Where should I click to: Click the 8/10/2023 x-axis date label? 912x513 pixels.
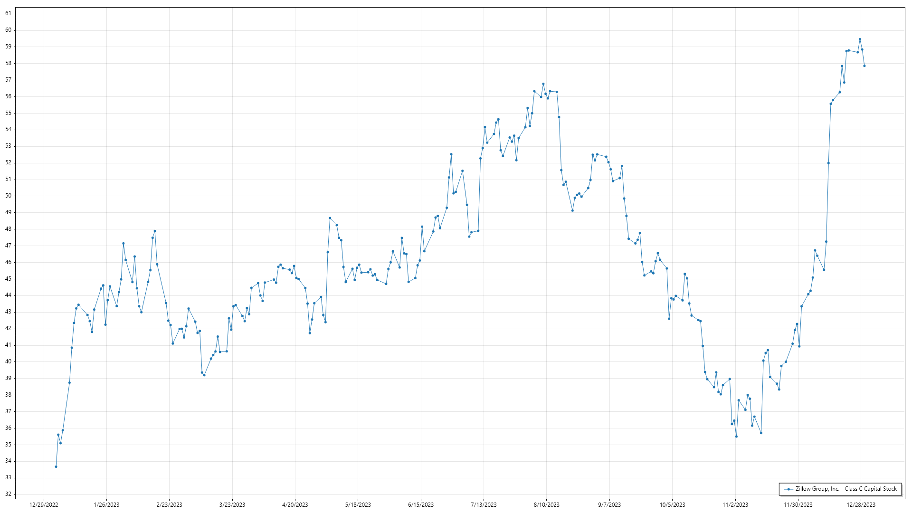pyautogui.click(x=546, y=505)
